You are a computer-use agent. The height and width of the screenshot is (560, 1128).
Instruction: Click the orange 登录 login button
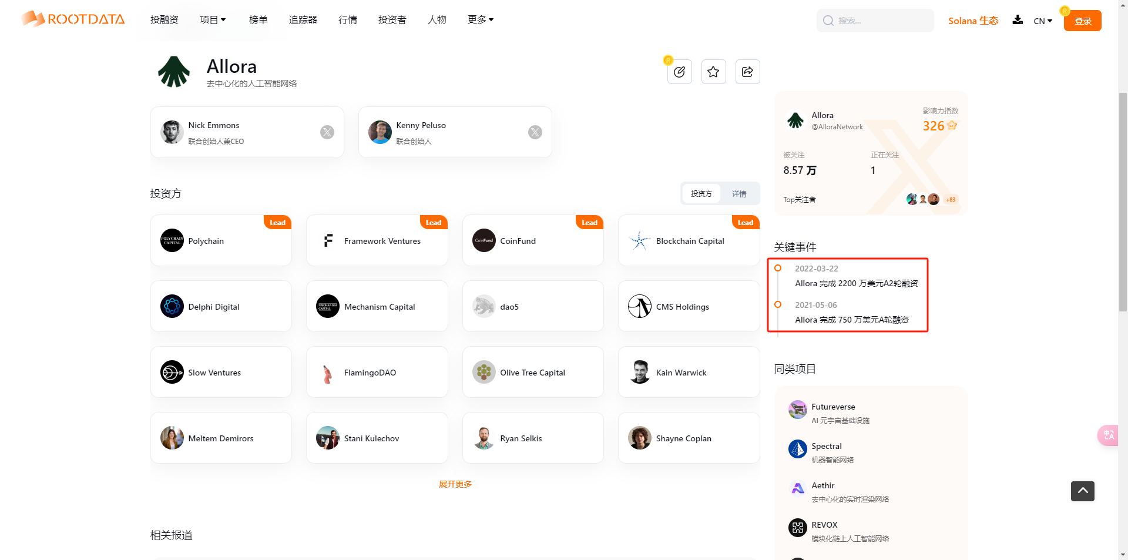[1083, 21]
